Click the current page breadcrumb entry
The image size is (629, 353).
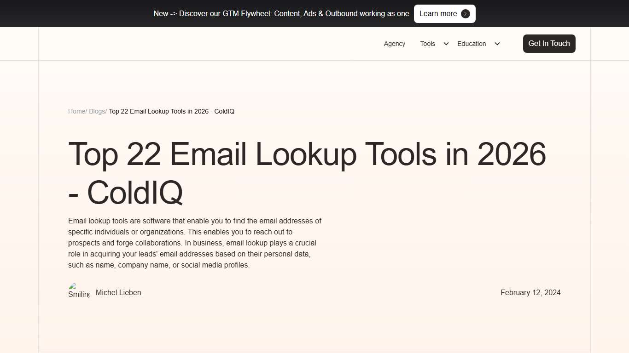click(x=171, y=111)
